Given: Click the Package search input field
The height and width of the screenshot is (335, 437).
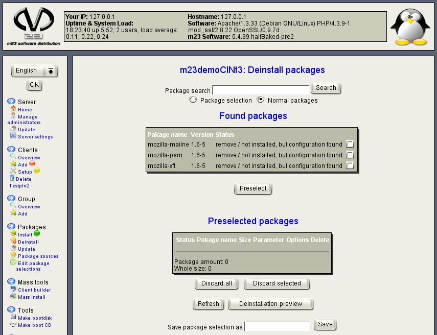Looking at the screenshot, I should (x=260, y=90).
